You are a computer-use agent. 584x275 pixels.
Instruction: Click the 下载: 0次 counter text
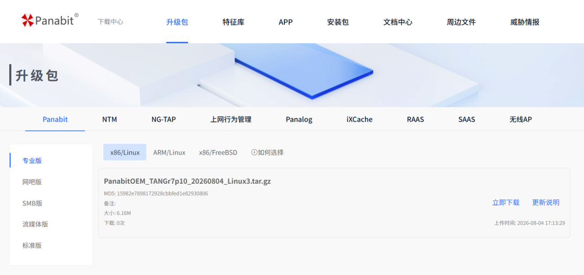114,223
